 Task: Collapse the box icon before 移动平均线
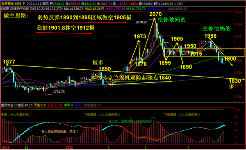pyautogui.click(x=11, y=9)
